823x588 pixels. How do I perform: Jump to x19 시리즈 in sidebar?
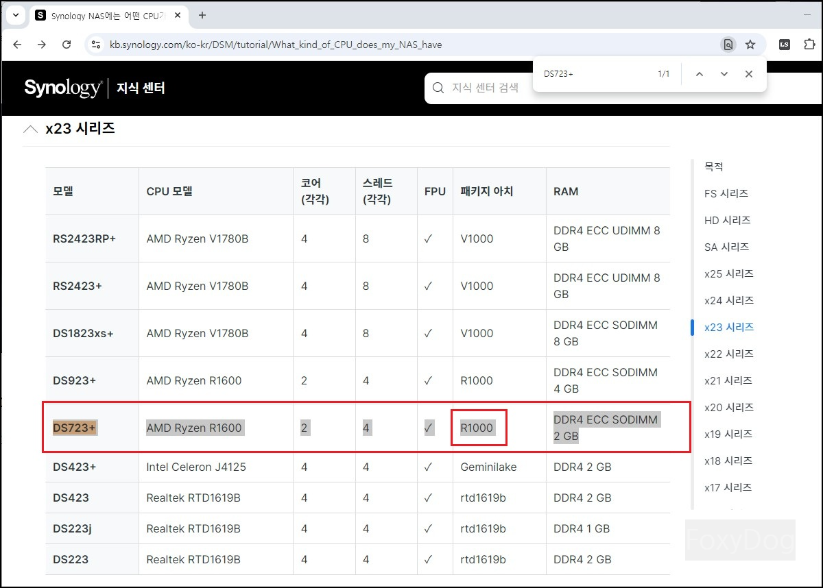point(728,434)
